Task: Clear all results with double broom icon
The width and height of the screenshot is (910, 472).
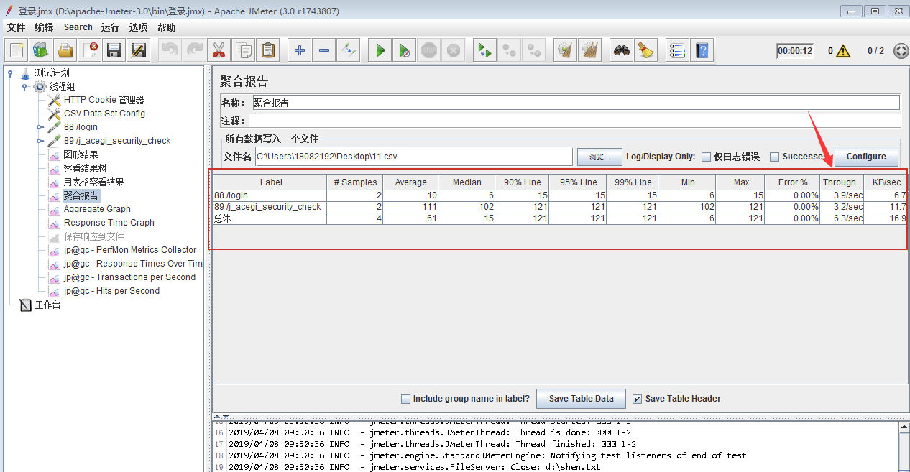Action: tap(590, 50)
